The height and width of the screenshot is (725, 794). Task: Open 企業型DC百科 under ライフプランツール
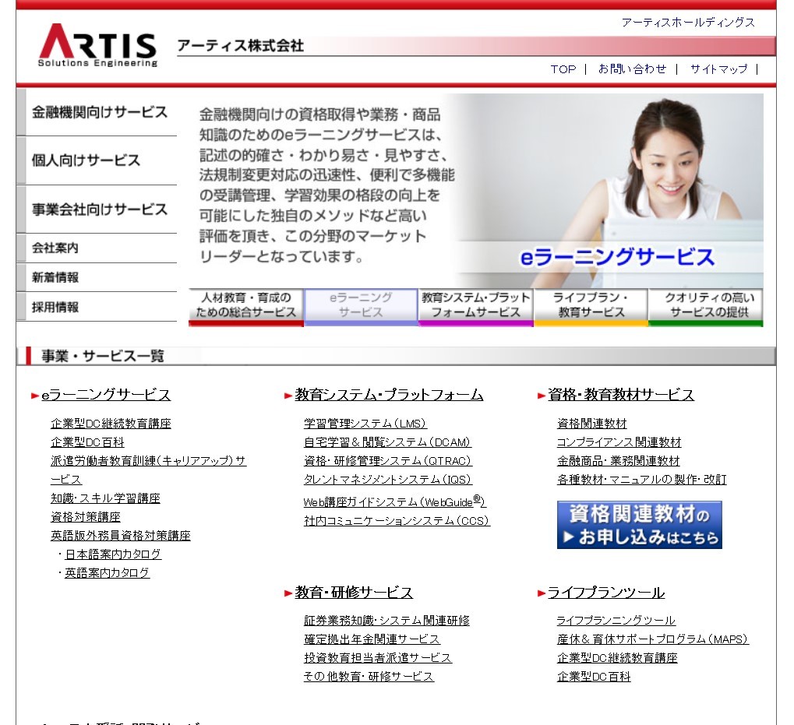pos(594,677)
